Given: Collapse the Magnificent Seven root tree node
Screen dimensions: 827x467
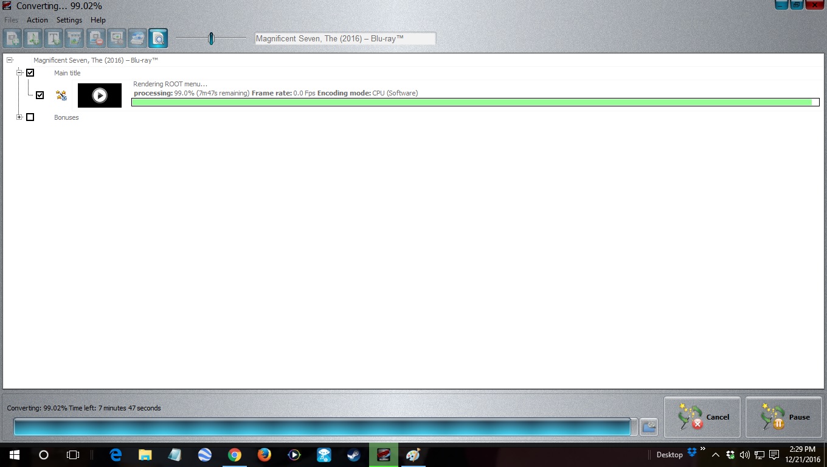Looking at the screenshot, I should [x=10, y=60].
